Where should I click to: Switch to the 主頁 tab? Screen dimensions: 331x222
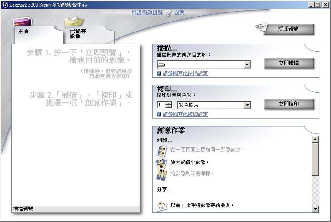pyautogui.click(x=38, y=35)
